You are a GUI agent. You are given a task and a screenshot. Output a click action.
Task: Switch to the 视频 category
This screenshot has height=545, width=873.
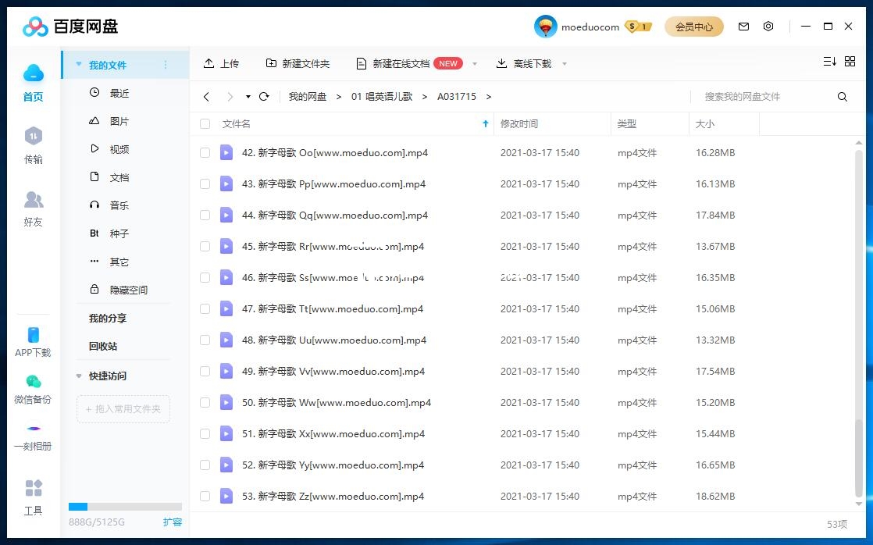(118, 148)
